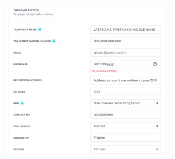Click the Registered Address label text
The height and width of the screenshot is (159, 175).
(27, 80)
